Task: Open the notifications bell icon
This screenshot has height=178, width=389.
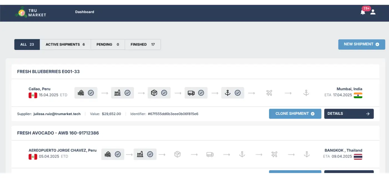Action: [363, 12]
